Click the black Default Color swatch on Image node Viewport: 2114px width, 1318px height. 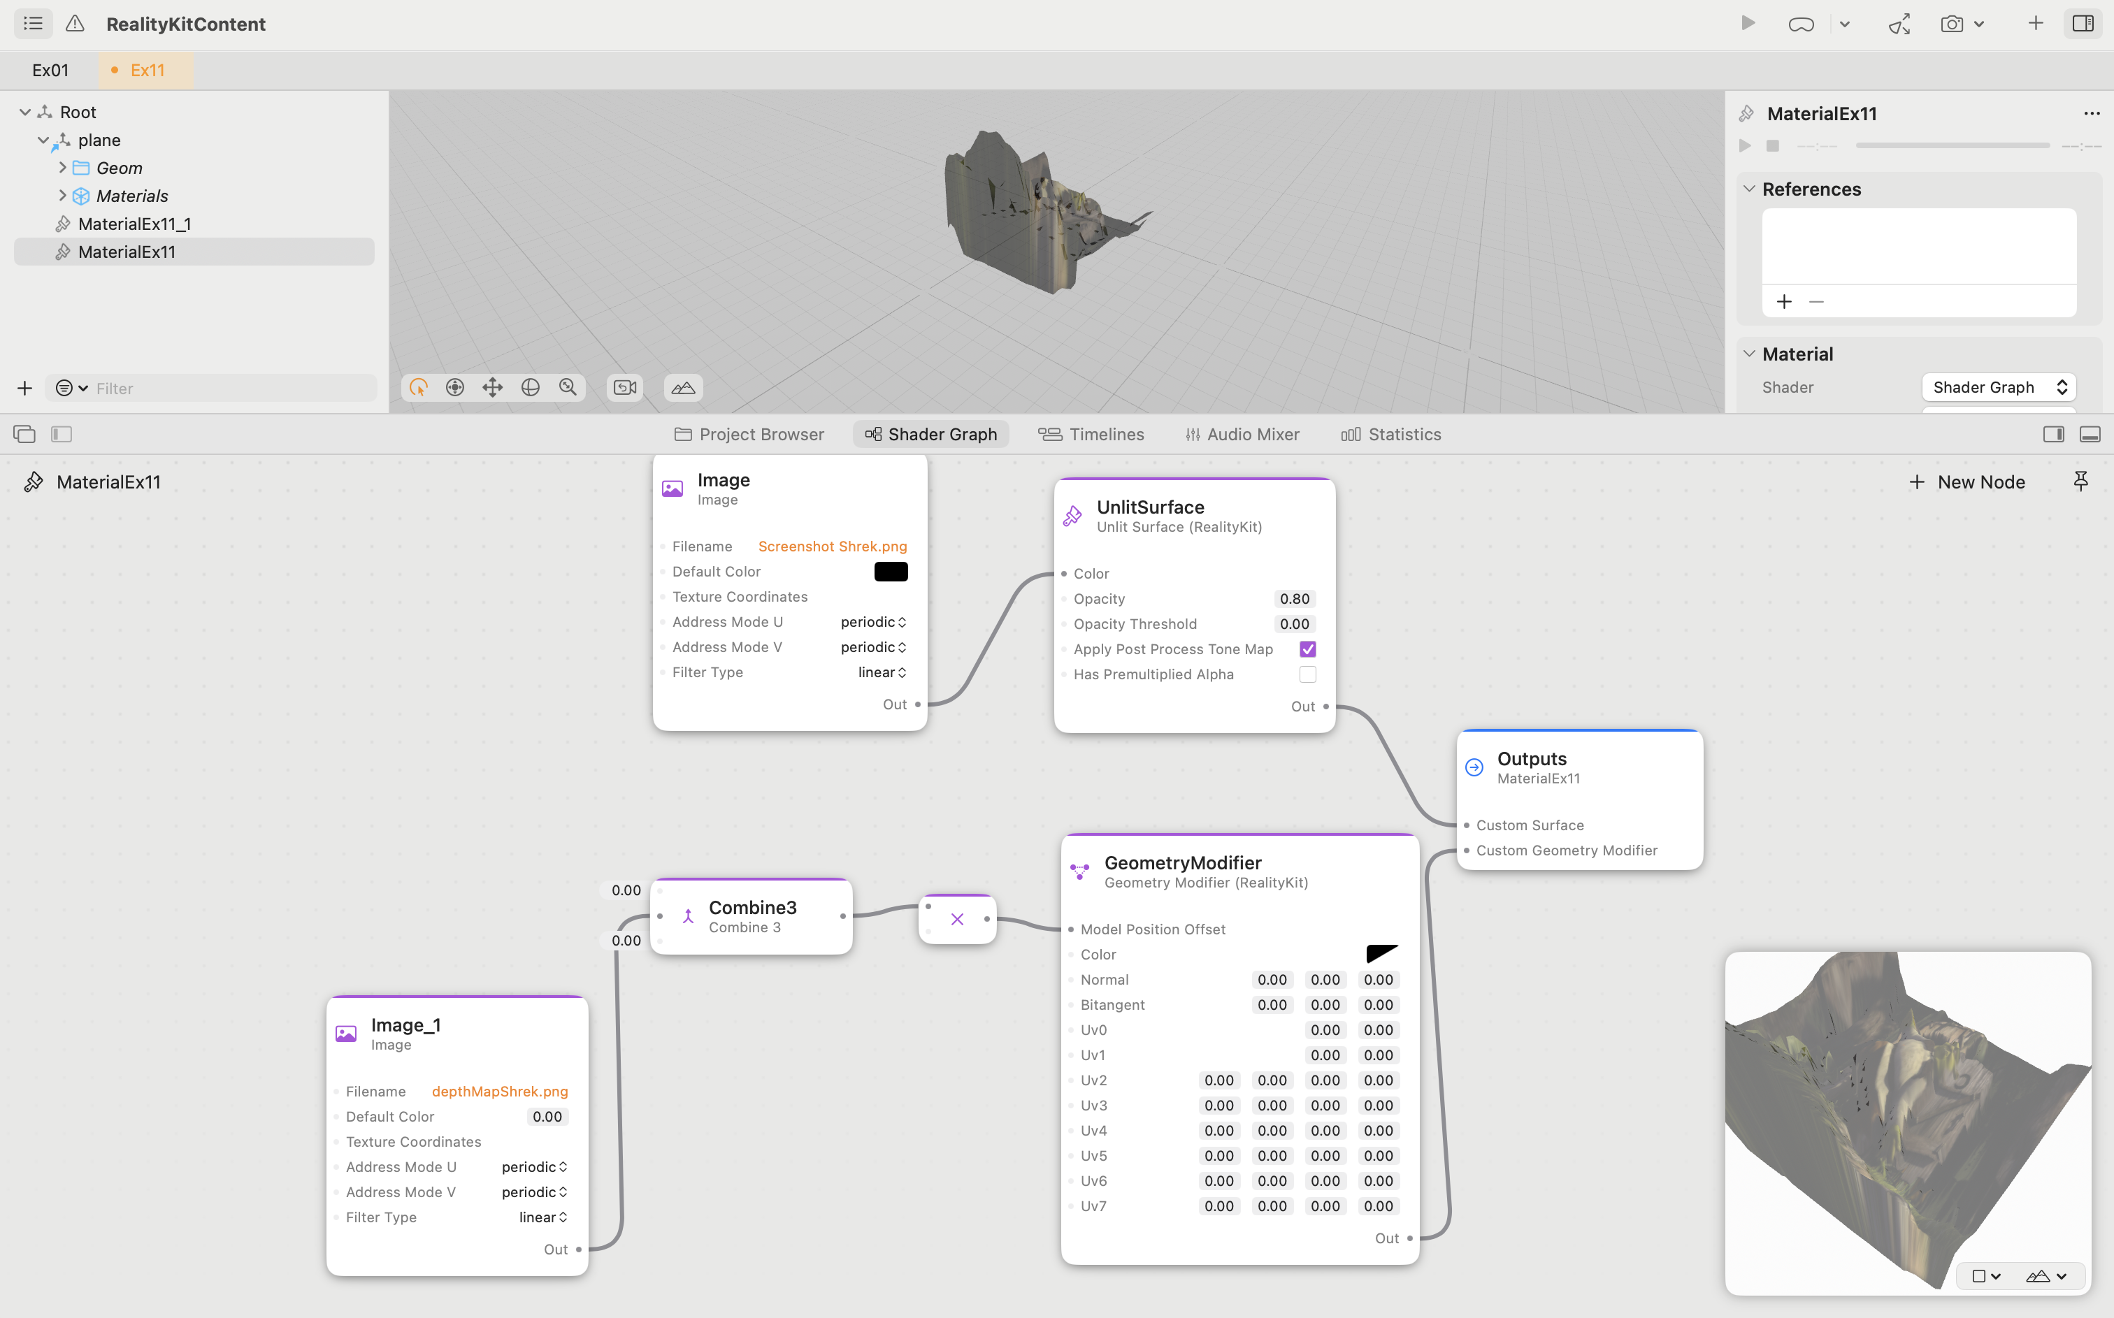pos(891,571)
